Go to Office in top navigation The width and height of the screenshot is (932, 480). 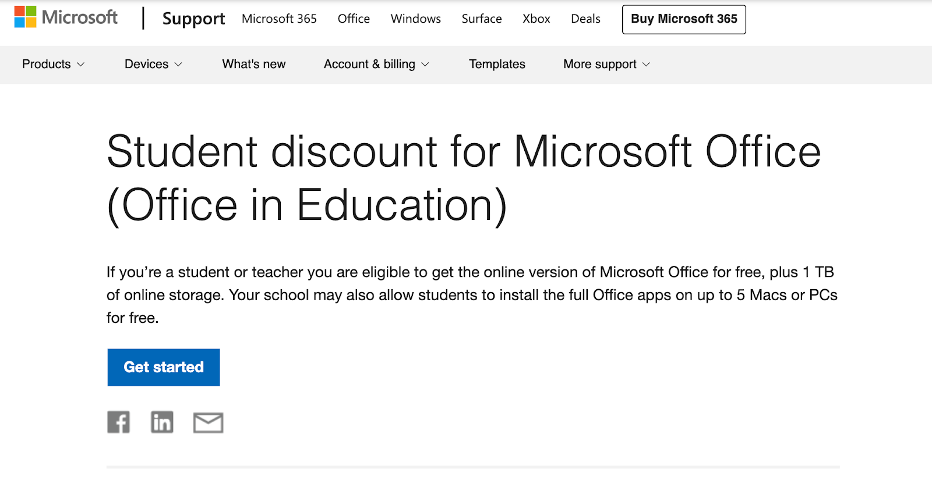pyautogui.click(x=354, y=19)
